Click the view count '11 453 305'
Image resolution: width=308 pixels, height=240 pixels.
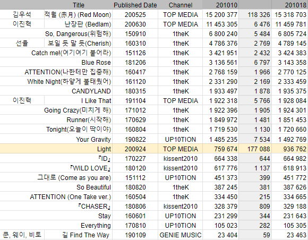coord(221,24)
